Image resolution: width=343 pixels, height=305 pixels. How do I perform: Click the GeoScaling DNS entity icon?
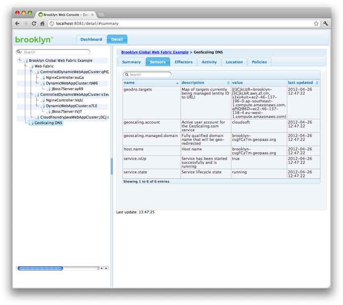coord(31,123)
